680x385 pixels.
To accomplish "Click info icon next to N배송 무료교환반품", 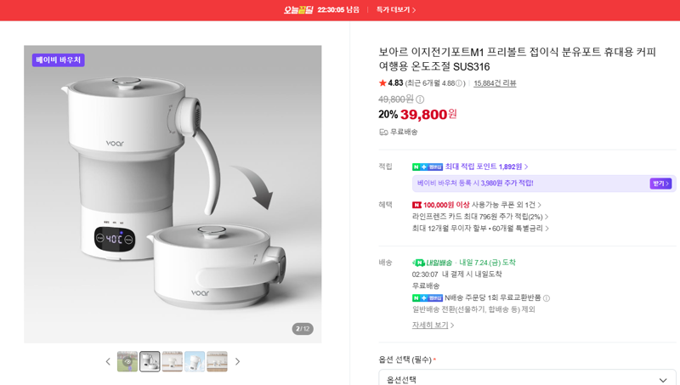I will point(547,298).
